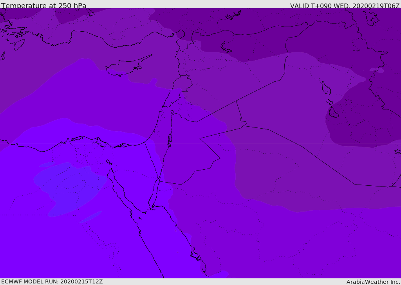Click the Sea of Galilee outline
401x285 pixels.
(172, 113)
